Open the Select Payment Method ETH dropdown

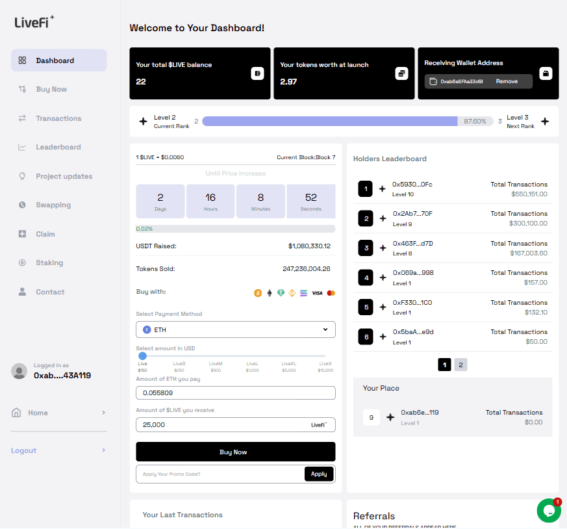(x=235, y=329)
